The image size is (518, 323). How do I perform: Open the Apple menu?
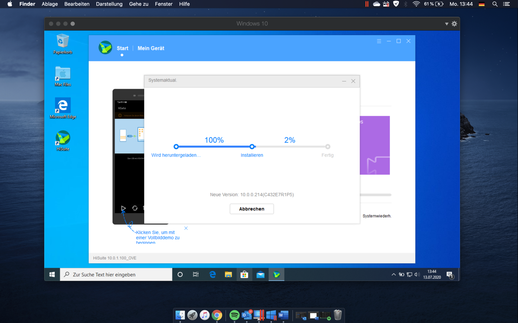coord(10,4)
